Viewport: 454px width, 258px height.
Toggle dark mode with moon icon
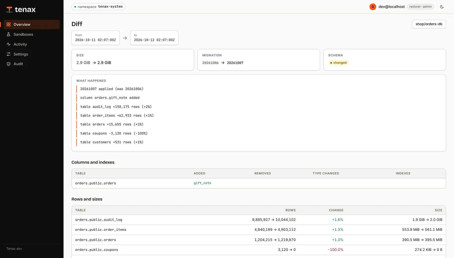442,7
